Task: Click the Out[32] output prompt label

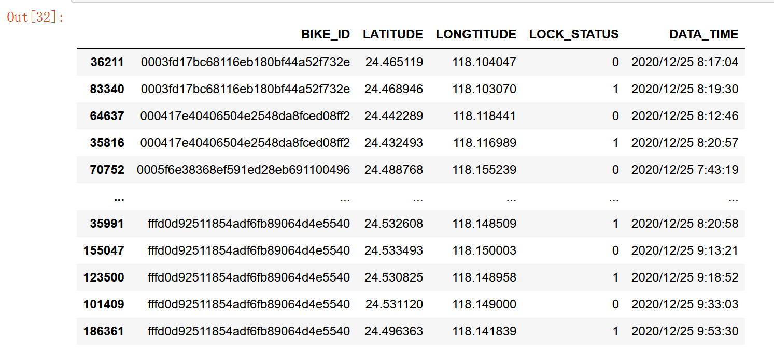Action: coord(36,17)
